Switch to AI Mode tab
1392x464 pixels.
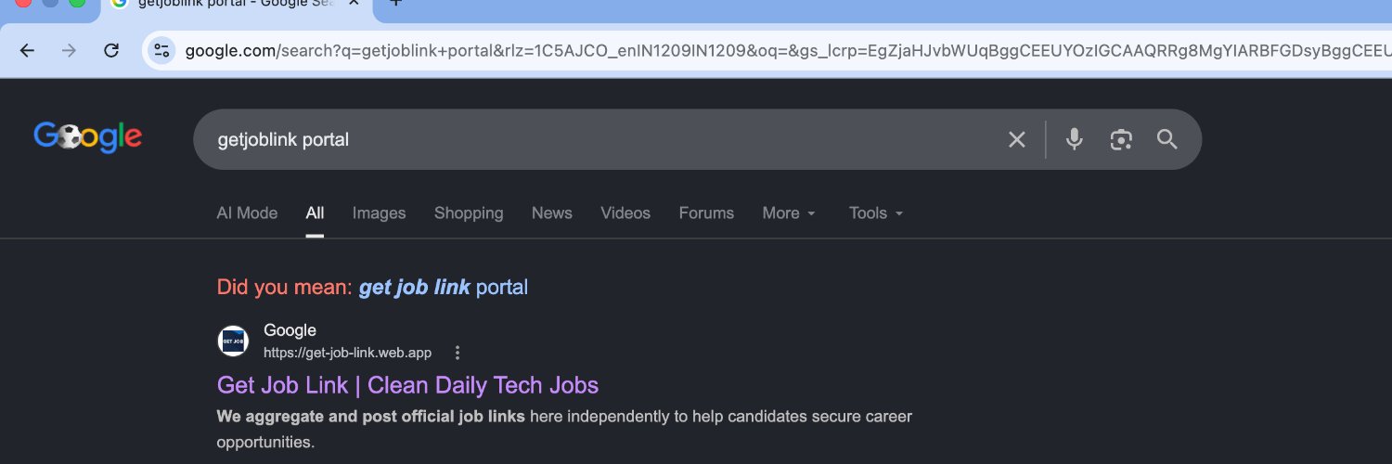click(x=247, y=213)
